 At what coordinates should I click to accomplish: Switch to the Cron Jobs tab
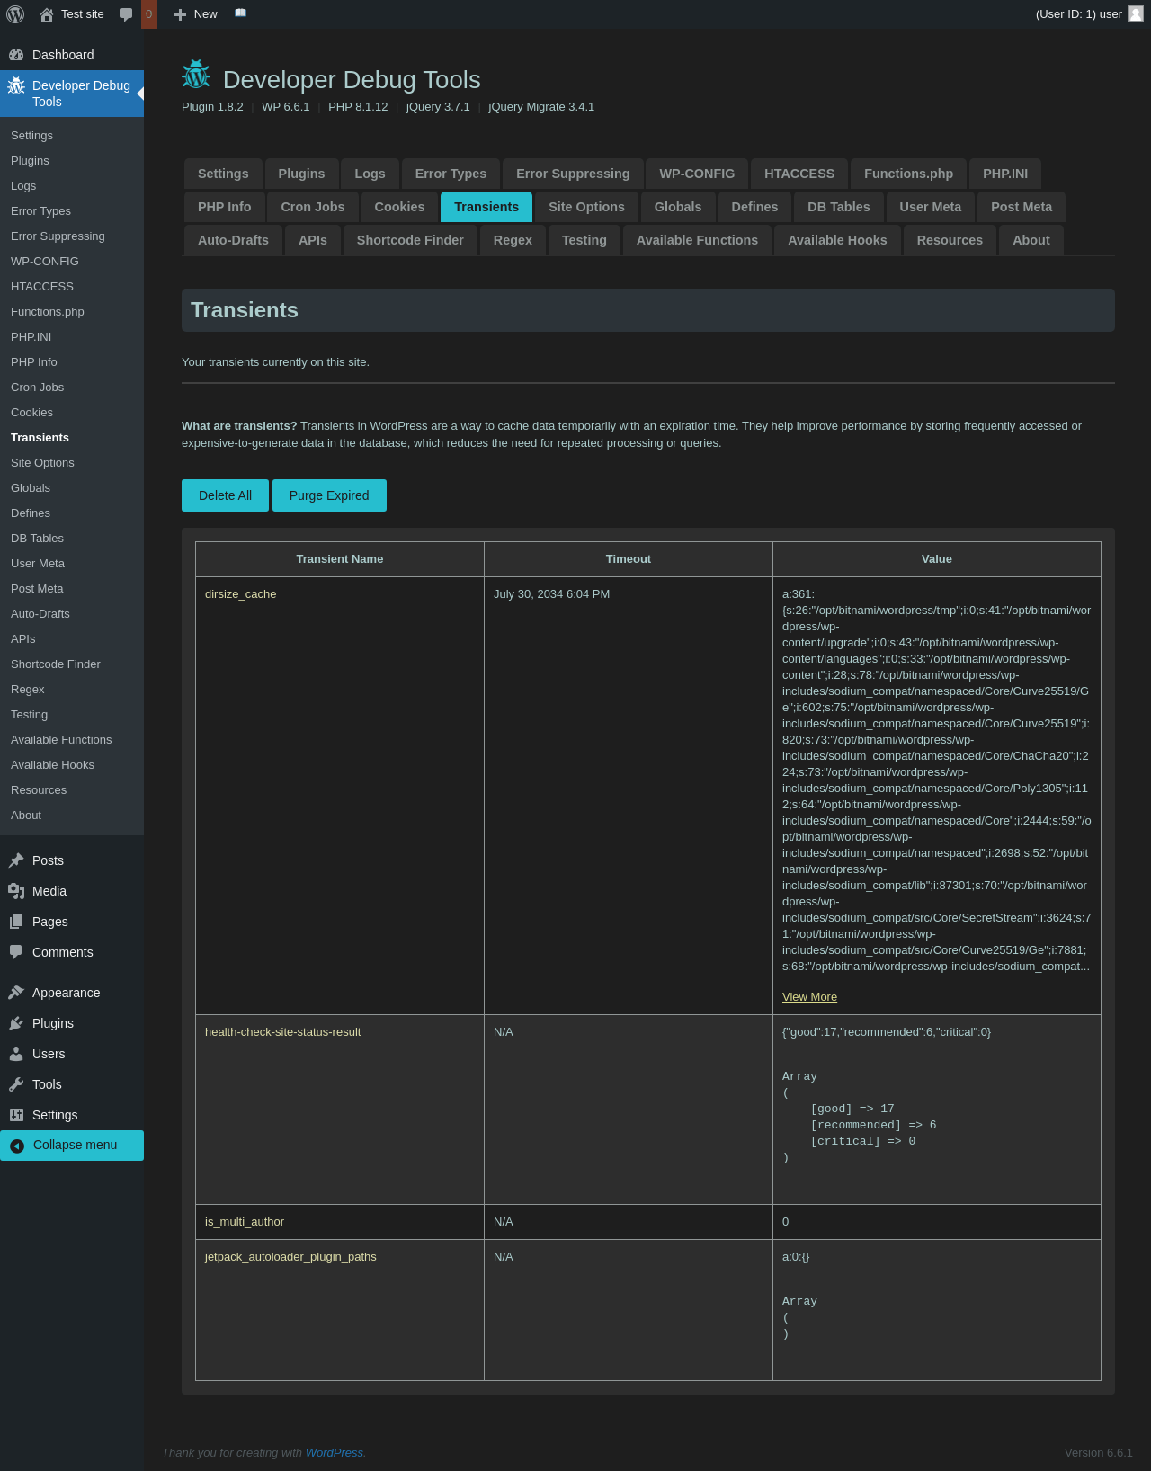click(x=312, y=207)
